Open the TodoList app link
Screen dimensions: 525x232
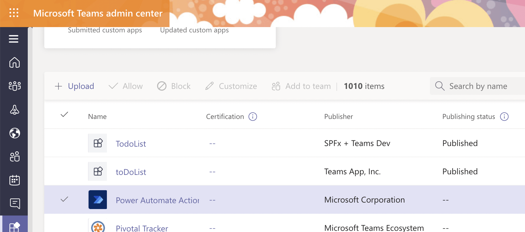[131, 144]
